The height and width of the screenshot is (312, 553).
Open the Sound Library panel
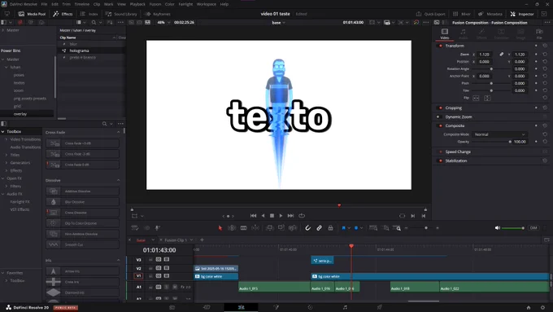click(121, 14)
